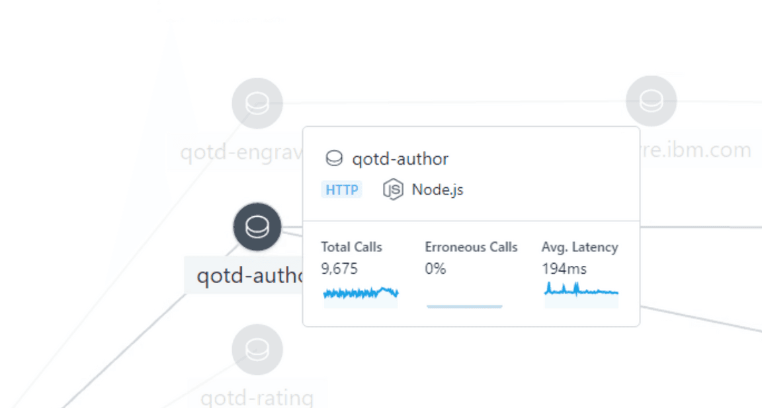
Task: Click the Avg. Latency heading
Action: click(x=579, y=247)
